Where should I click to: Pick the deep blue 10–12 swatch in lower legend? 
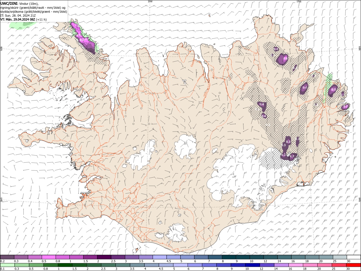[x=252, y=265]
